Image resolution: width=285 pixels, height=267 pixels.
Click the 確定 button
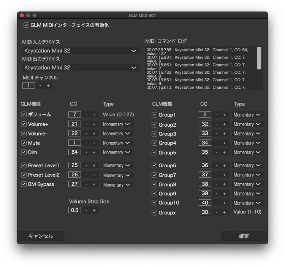pyautogui.click(x=244, y=236)
